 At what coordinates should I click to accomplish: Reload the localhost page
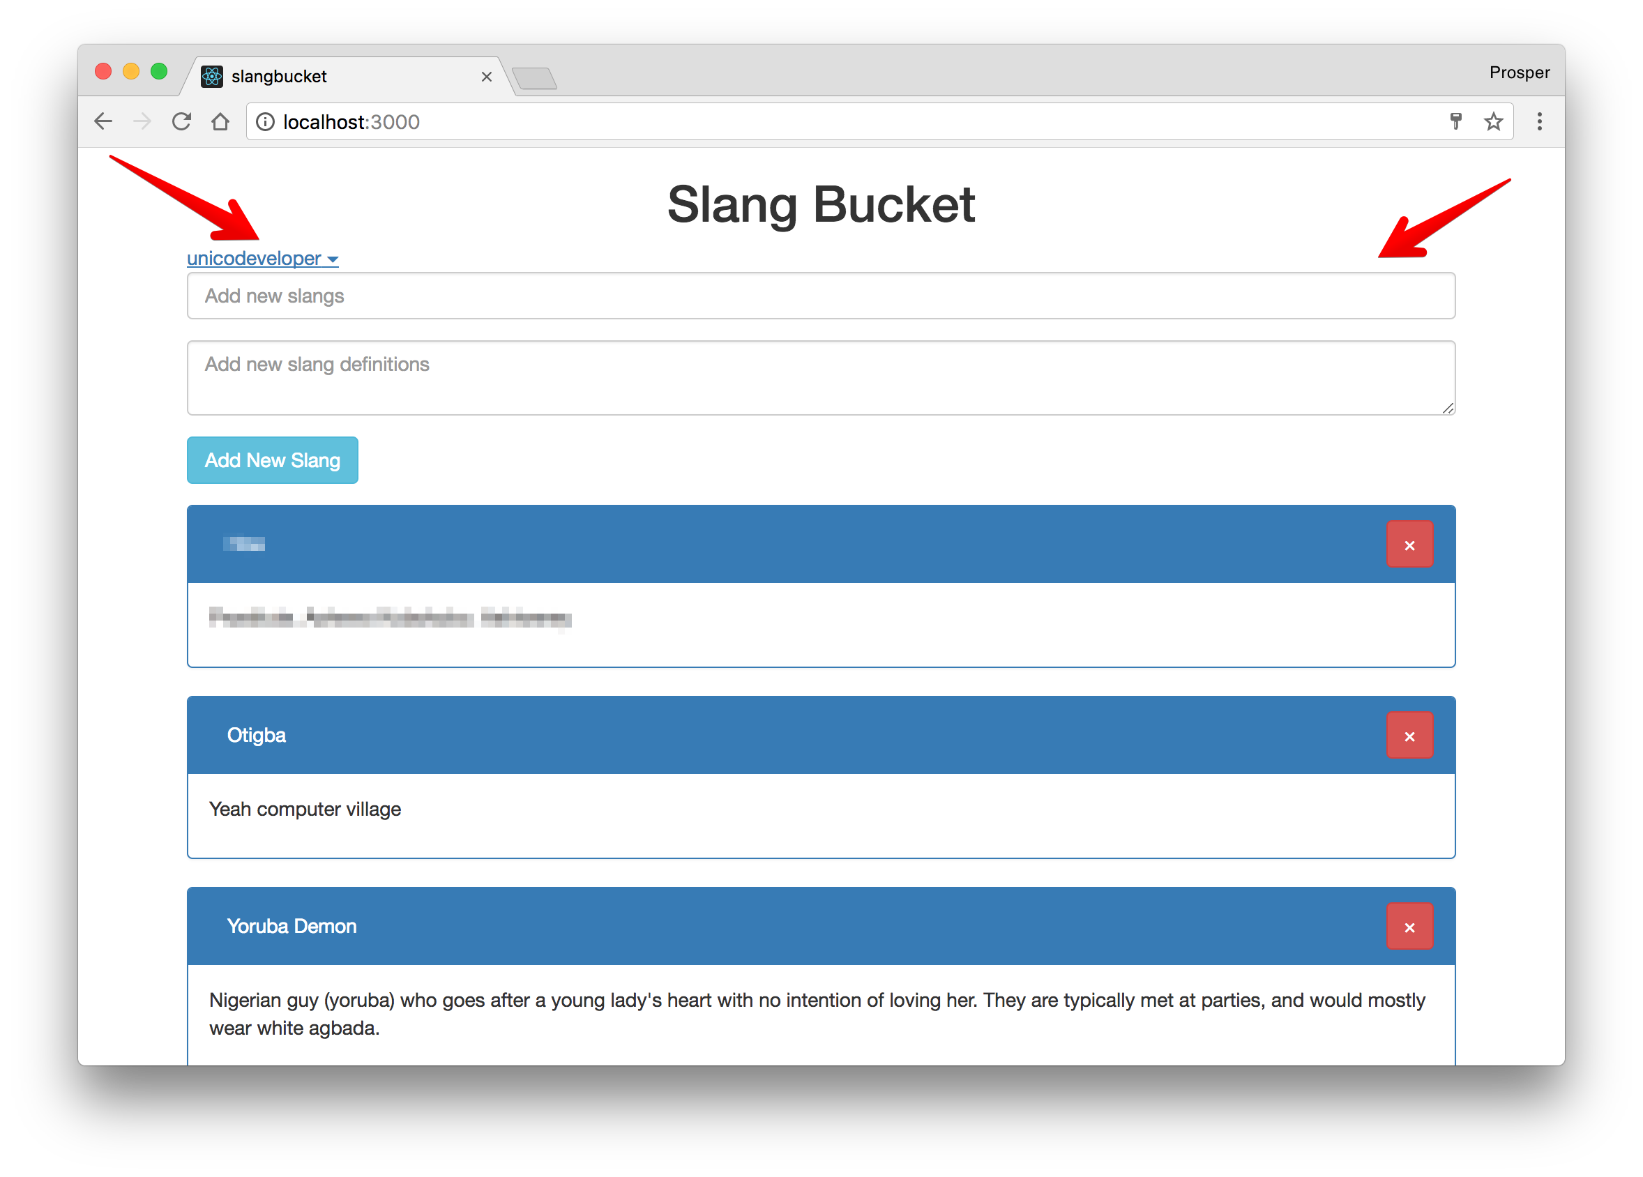[x=182, y=122]
